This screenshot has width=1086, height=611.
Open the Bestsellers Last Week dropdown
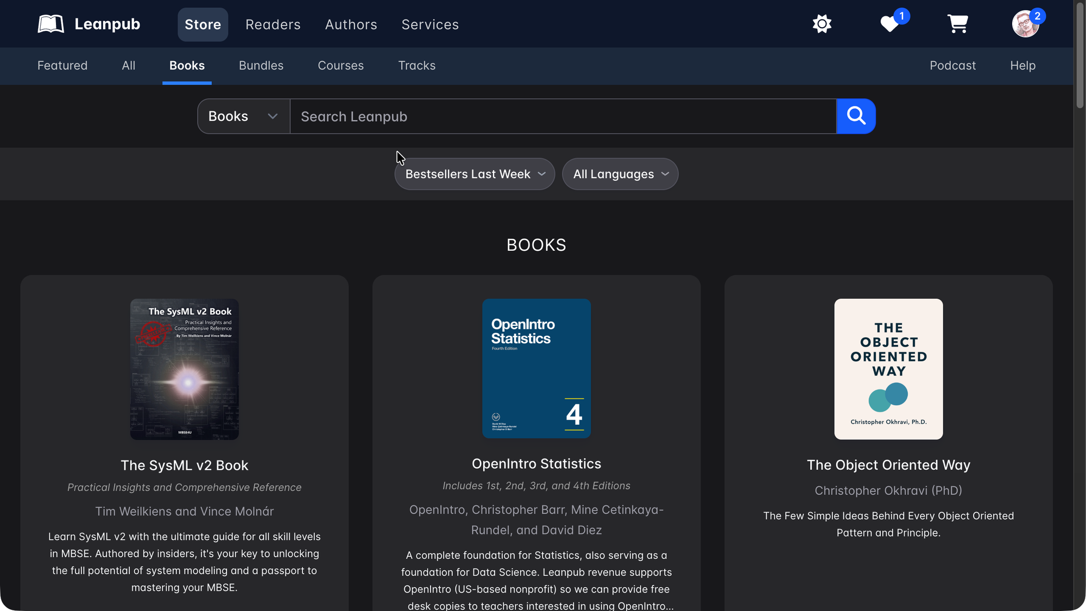coord(475,174)
